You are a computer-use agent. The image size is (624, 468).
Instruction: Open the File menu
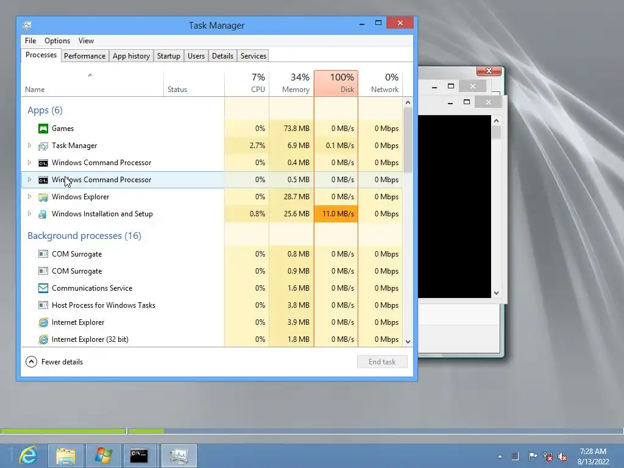(30, 41)
